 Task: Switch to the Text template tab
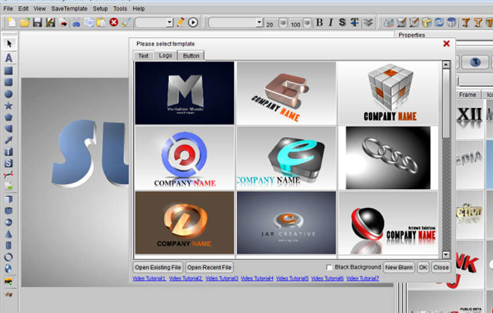tap(143, 56)
